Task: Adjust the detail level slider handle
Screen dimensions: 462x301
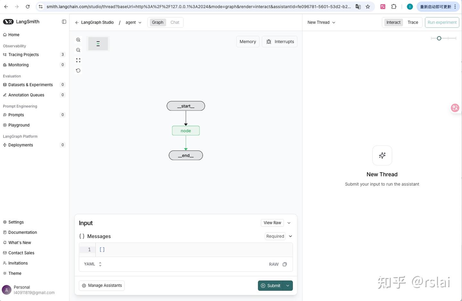Action: 439,38
